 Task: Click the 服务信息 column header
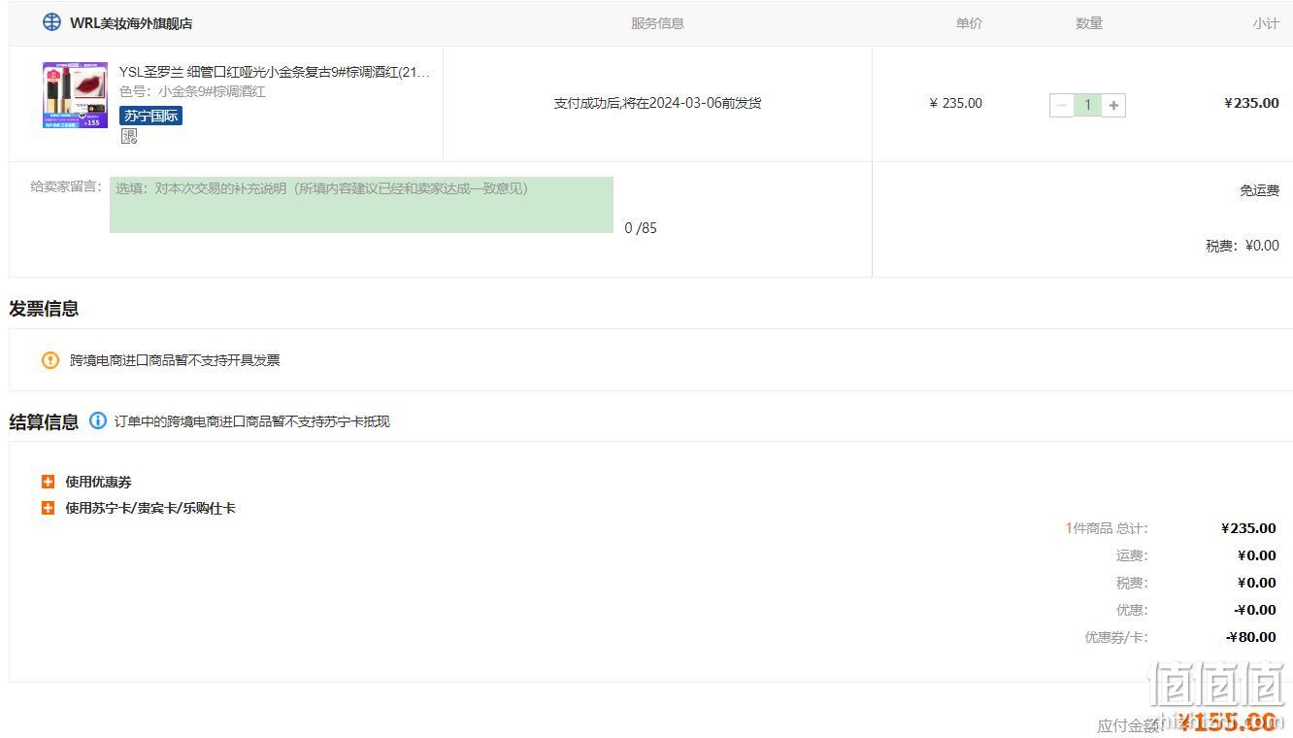[x=657, y=23]
